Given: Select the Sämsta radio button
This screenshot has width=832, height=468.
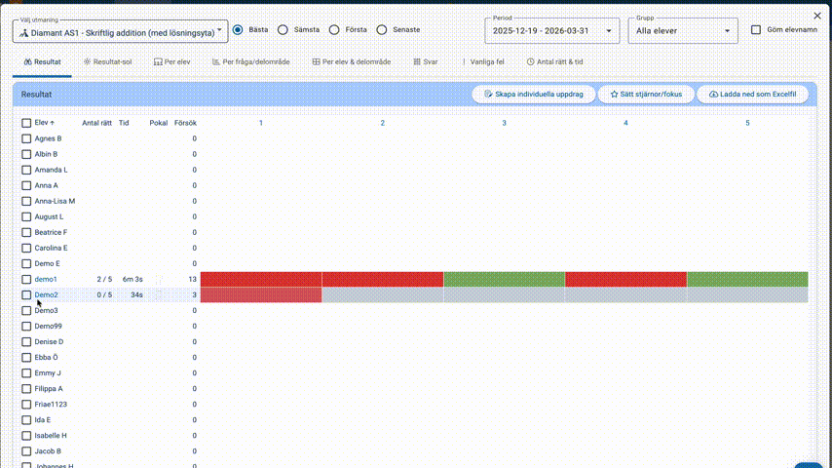Looking at the screenshot, I should [x=284, y=30].
